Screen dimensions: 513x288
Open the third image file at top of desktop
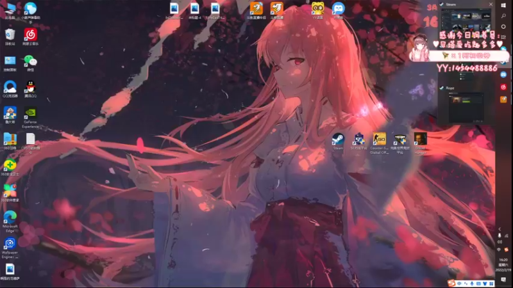coord(215,10)
